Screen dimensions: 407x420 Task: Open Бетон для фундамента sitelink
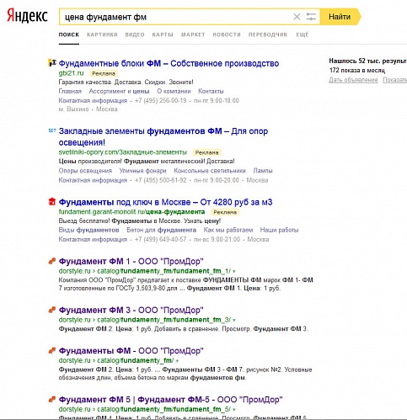click(161, 230)
